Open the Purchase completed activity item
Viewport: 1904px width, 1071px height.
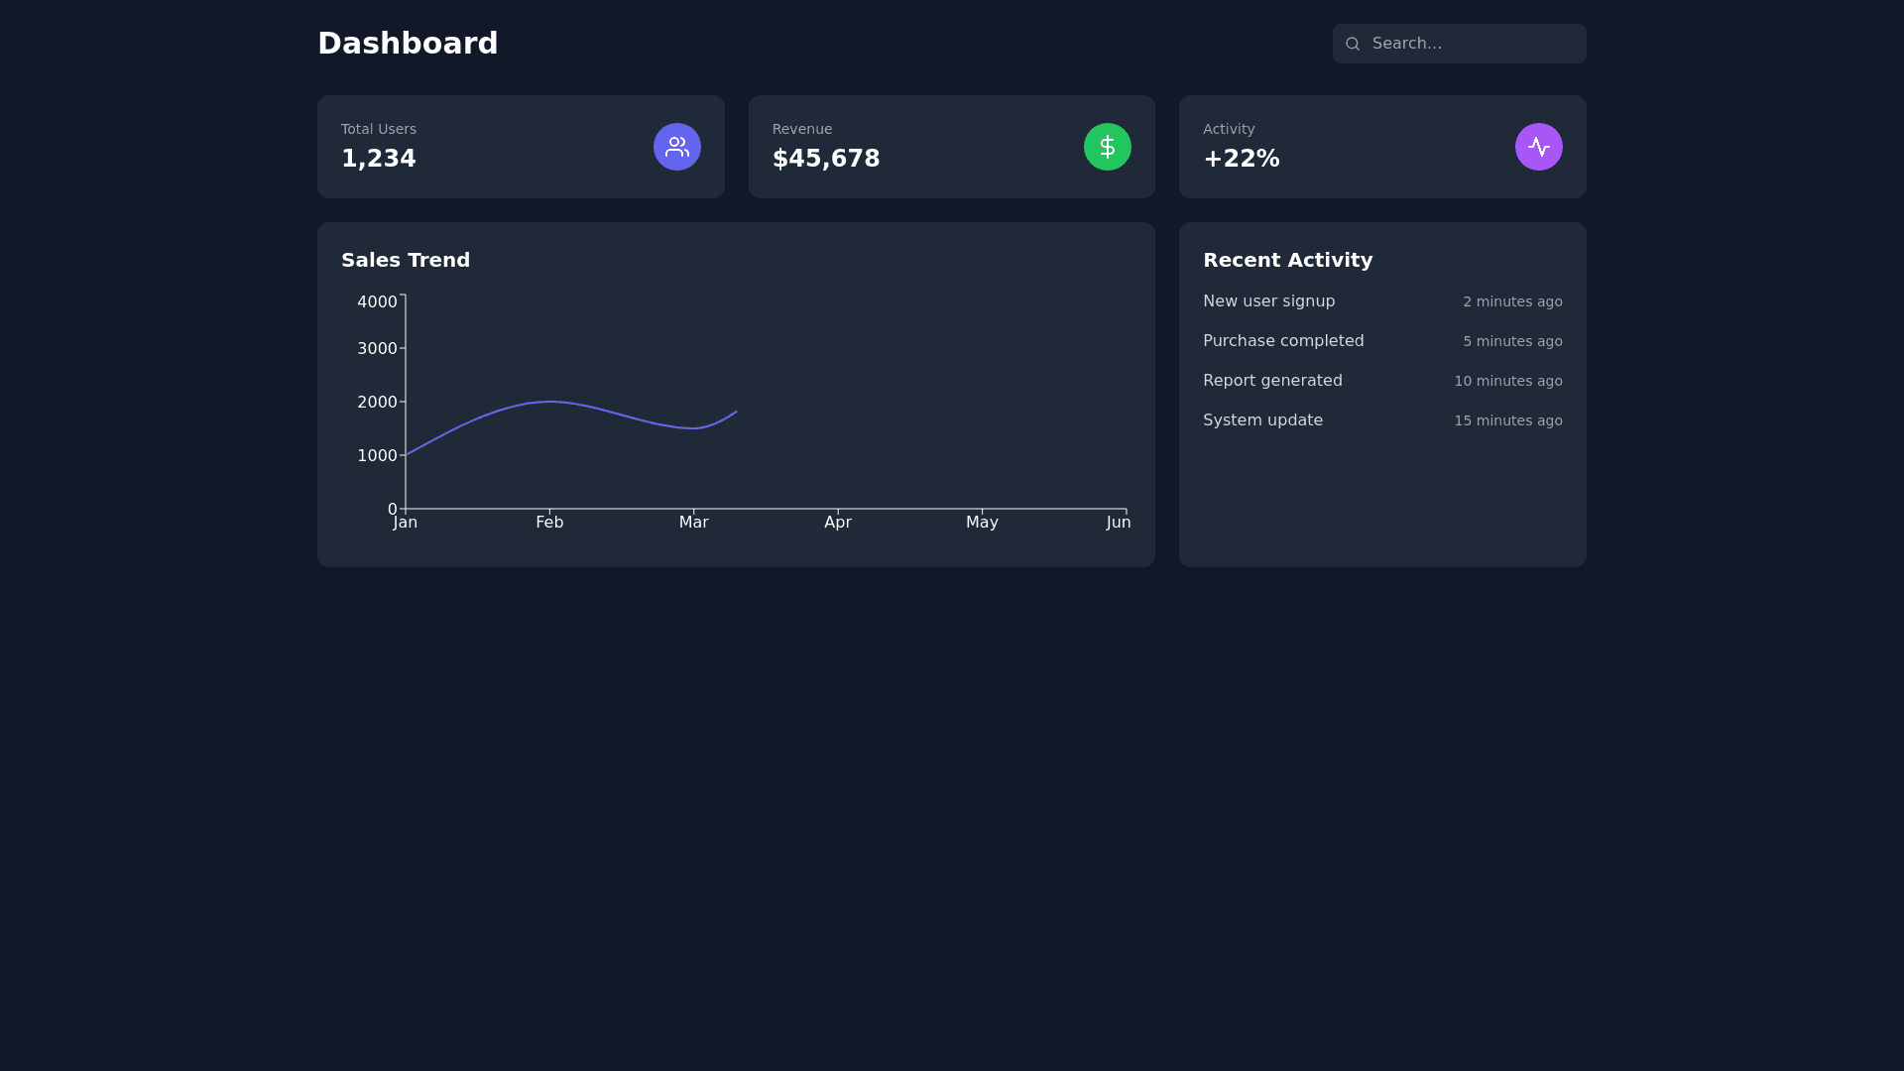click(x=1283, y=341)
